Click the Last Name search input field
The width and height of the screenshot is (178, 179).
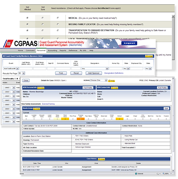[26, 69]
